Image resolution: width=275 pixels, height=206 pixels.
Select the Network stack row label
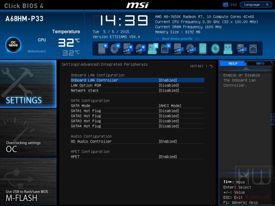tap(85, 90)
